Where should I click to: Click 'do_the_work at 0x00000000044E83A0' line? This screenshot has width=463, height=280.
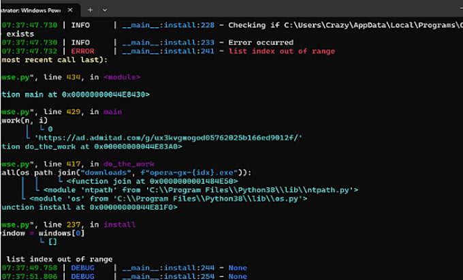pyautogui.click(x=91, y=146)
